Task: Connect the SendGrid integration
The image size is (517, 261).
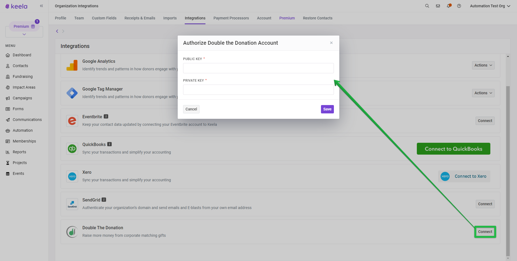Action: pos(485,204)
